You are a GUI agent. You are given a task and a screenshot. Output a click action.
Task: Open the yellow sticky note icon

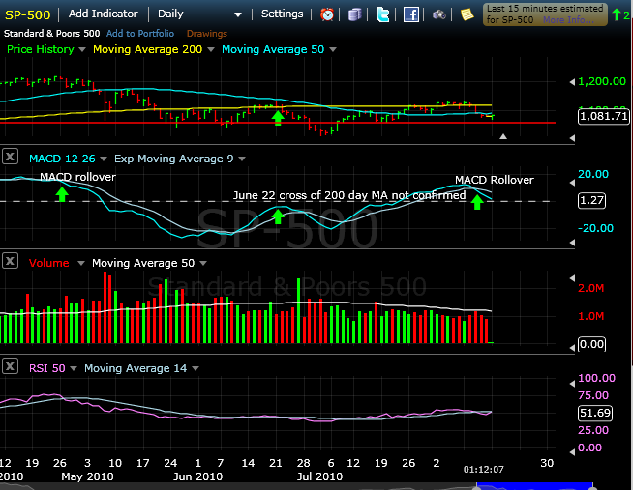click(x=467, y=14)
